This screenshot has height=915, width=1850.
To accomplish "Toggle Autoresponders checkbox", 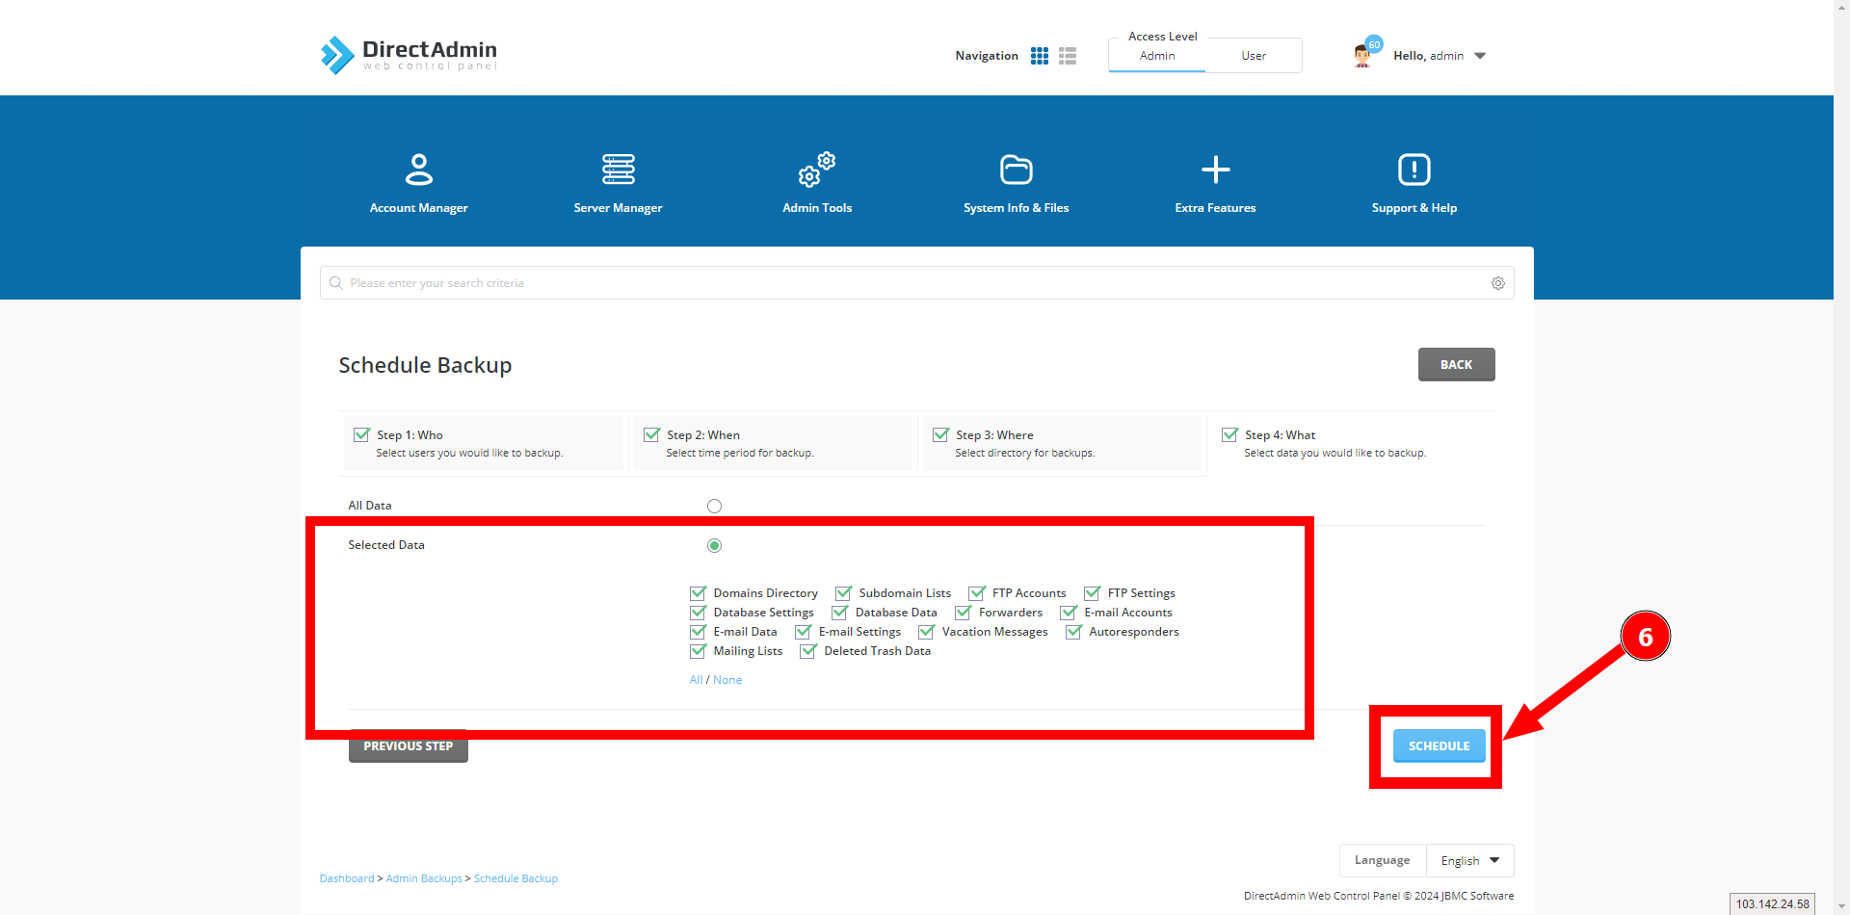I will coord(1073,632).
